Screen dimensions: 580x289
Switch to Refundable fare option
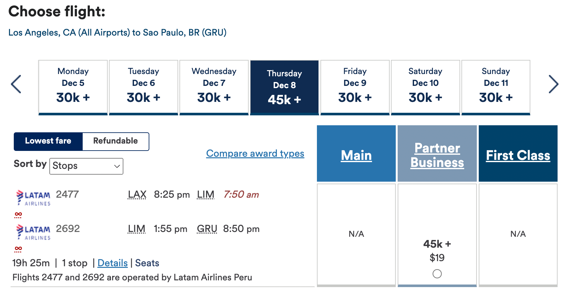115,141
